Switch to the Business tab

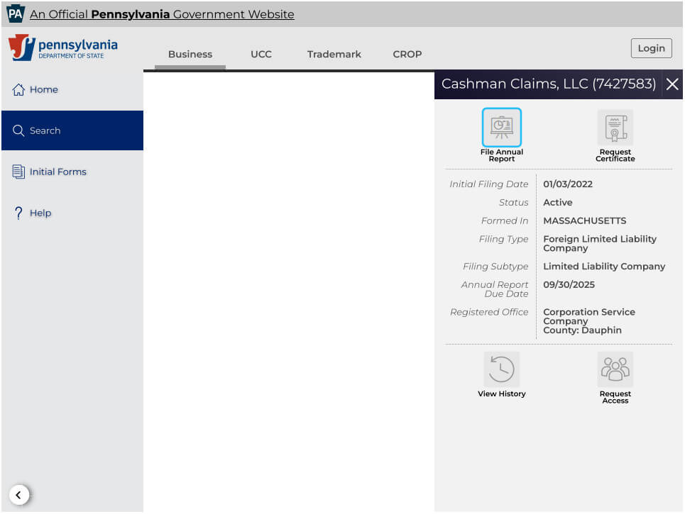pyautogui.click(x=190, y=55)
